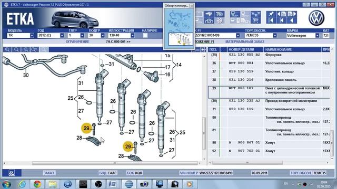The height and width of the screenshot is (189, 337).
Task: Select row 31 part 059 130 119
Action: click(269, 109)
